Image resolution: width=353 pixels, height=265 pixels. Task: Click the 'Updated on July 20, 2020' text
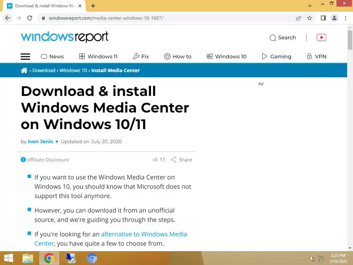(91, 141)
